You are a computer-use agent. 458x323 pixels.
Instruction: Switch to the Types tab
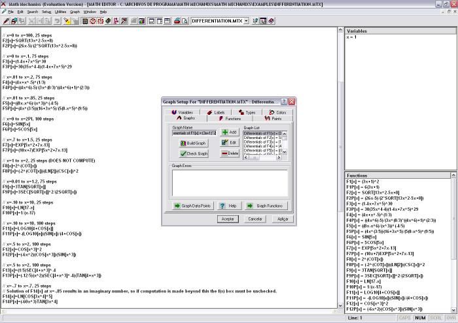pyautogui.click(x=247, y=112)
